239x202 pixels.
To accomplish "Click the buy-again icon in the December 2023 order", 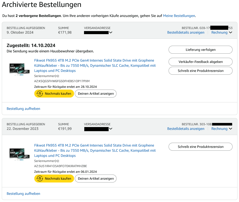I will coord(40,179).
